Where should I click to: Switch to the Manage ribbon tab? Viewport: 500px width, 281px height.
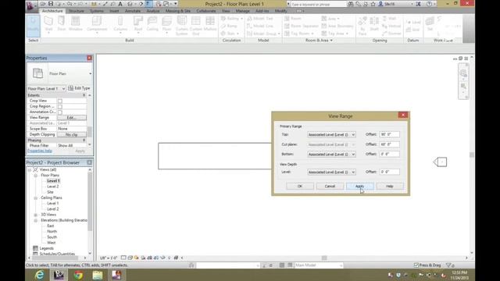pyautogui.click(x=243, y=11)
